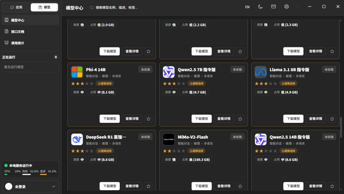
Task: Click the Qwen2.5 14B model logo
Action: [x=261, y=139]
